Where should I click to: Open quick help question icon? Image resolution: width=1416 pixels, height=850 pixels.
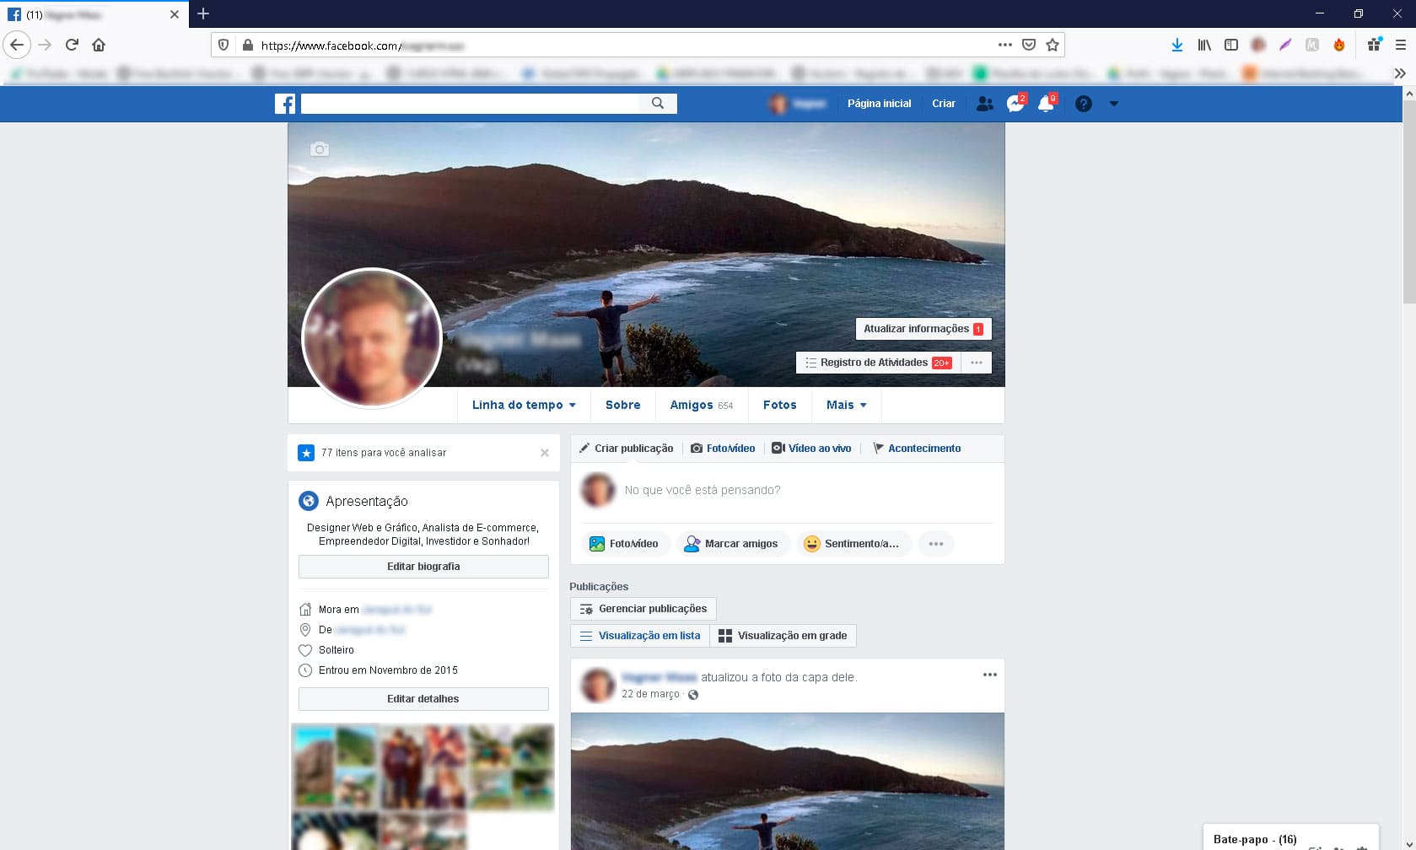click(x=1084, y=104)
